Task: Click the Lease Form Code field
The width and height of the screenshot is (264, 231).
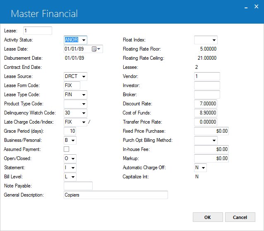Action: [72, 85]
